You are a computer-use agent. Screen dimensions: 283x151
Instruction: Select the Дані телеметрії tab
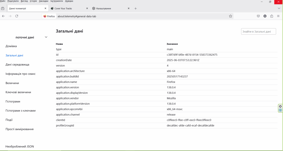[28, 9]
